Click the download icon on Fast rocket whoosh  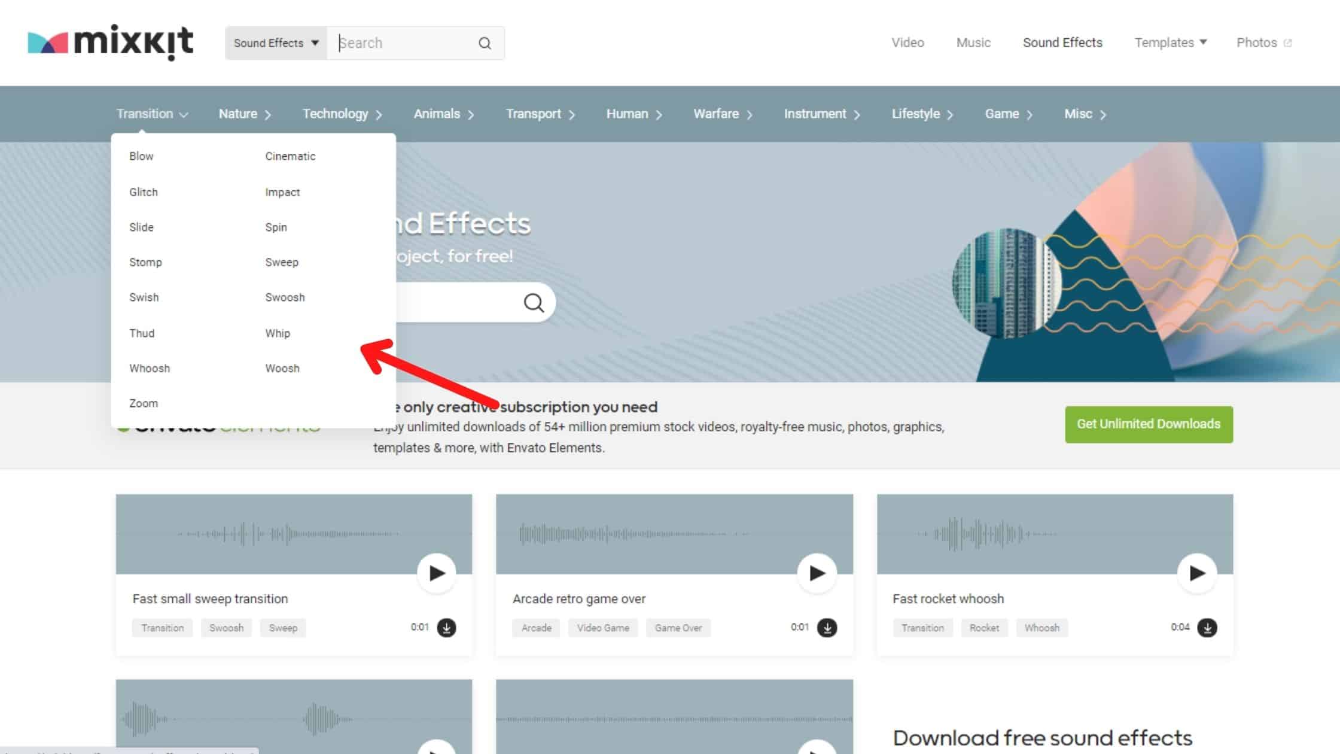[1207, 627]
